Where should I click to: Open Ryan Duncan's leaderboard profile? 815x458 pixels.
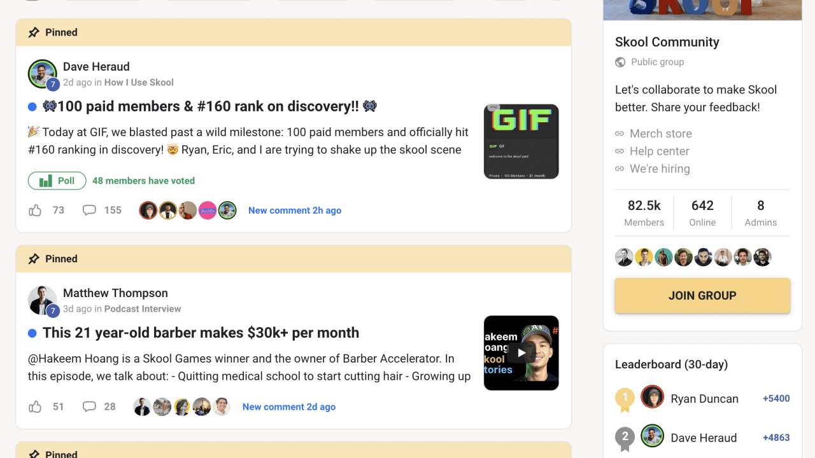click(x=704, y=399)
